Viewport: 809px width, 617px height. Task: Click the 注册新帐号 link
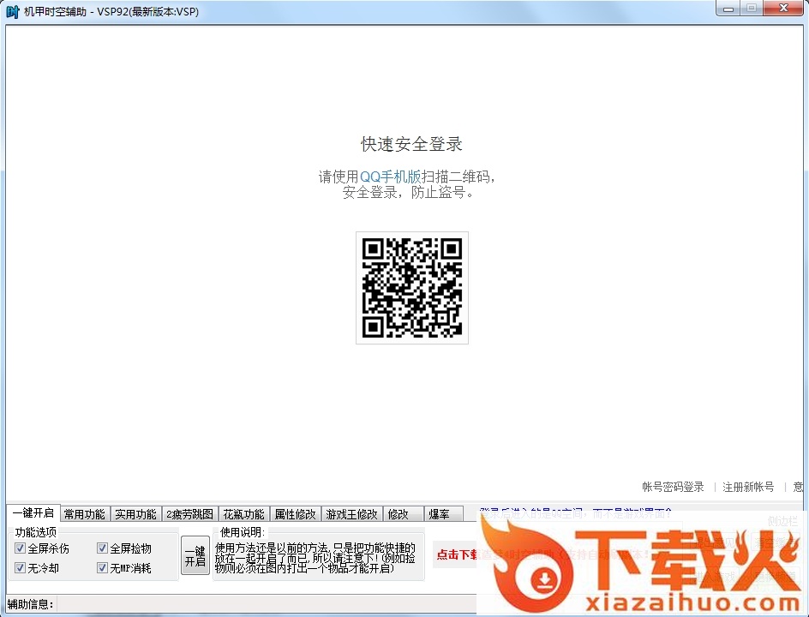pos(748,487)
